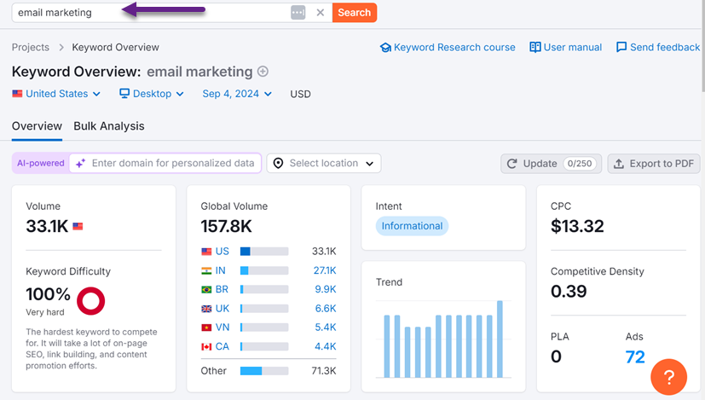Select the Overview tab
705x400 pixels.
[37, 126]
